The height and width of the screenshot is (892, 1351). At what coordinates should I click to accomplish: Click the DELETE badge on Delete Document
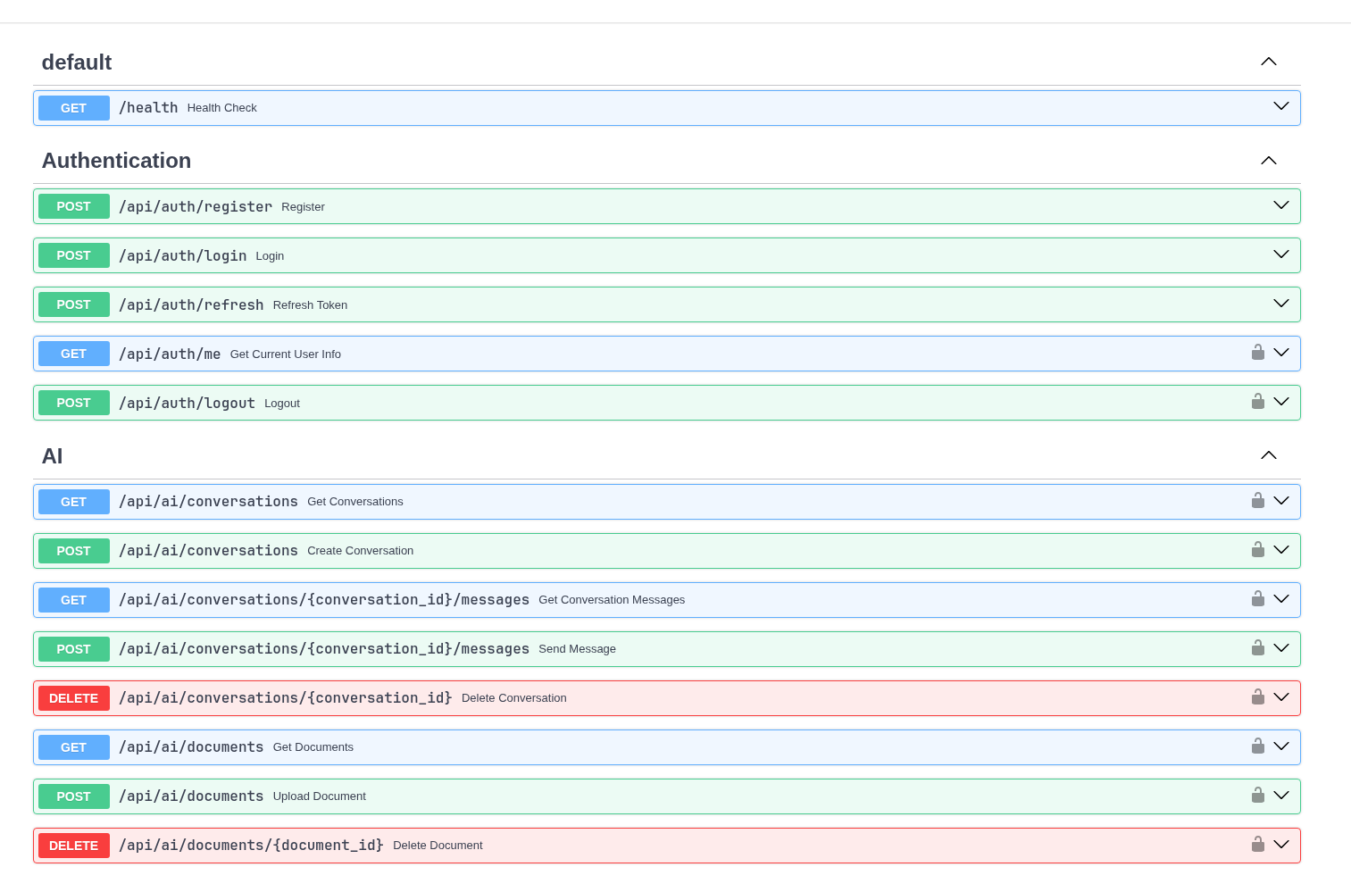[x=73, y=845]
